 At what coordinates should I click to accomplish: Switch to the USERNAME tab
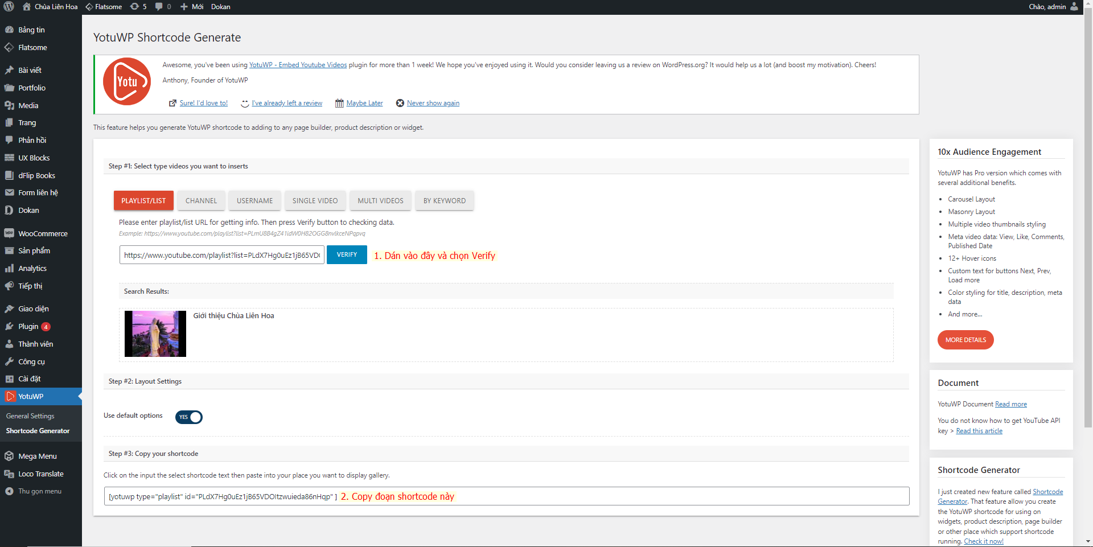[254, 200]
